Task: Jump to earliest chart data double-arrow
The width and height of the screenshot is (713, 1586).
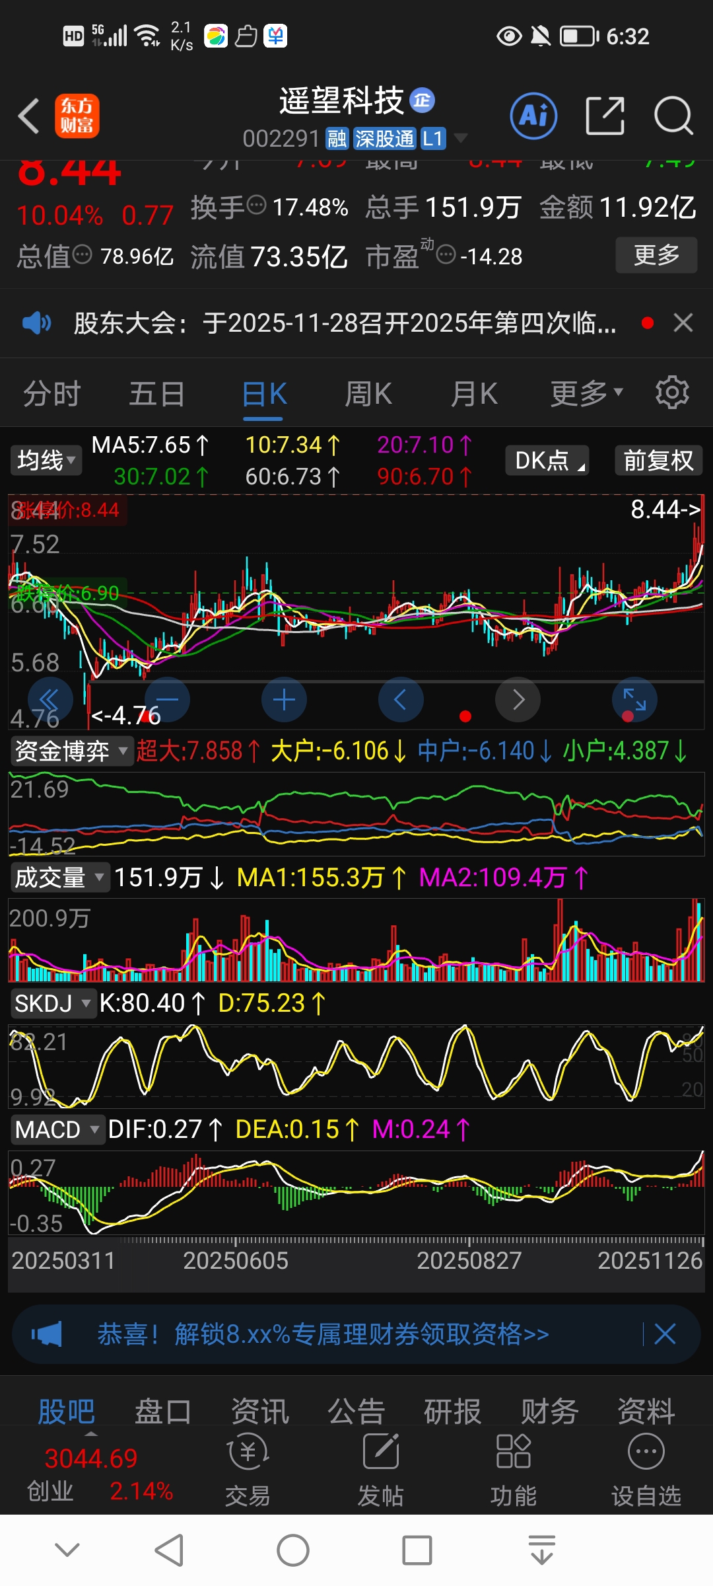Action: pyautogui.click(x=50, y=699)
